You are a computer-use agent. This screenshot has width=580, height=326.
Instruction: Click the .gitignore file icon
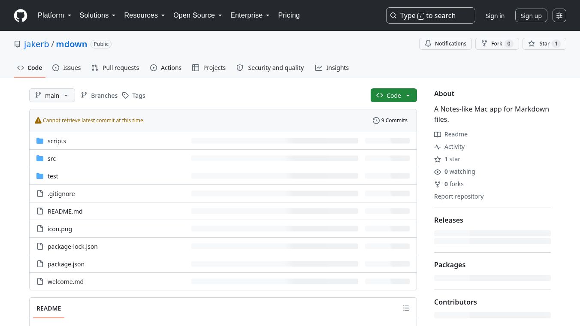(x=40, y=193)
